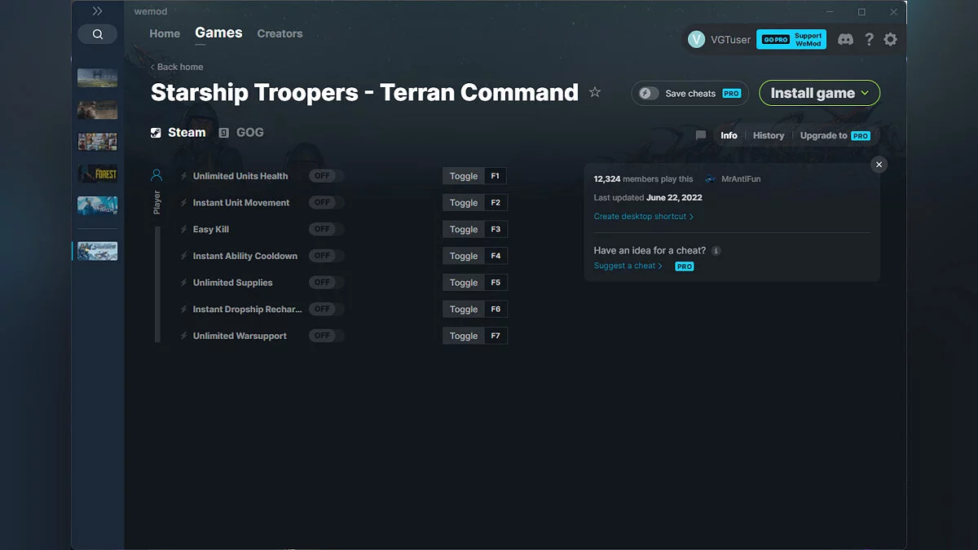The width and height of the screenshot is (978, 550).
Task: Select the Player category icon
Action: point(156,175)
